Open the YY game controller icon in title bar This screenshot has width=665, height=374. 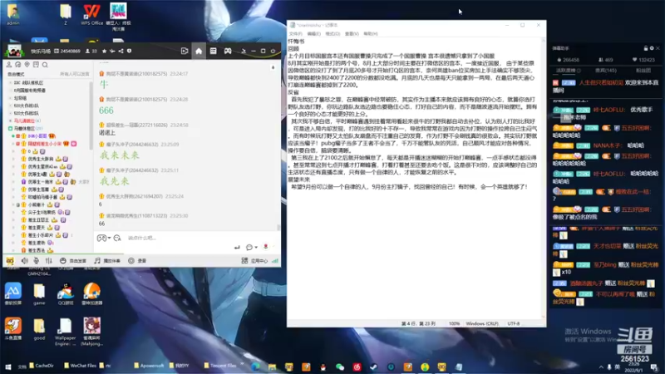point(228,51)
